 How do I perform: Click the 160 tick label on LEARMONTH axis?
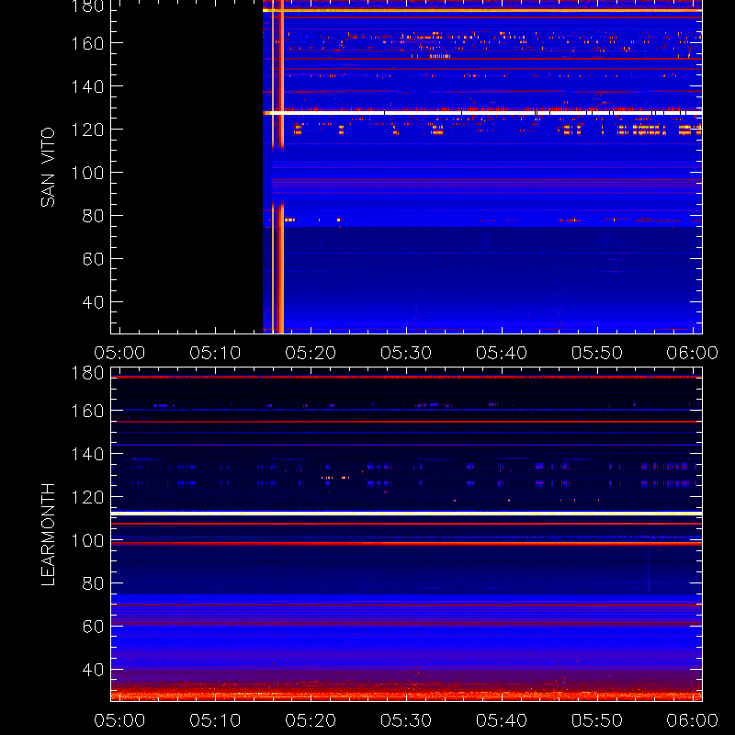(x=87, y=411)
